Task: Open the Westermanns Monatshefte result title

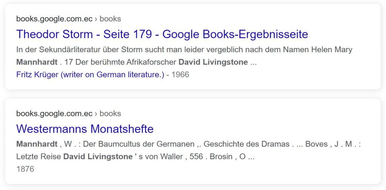Action: 85,129
